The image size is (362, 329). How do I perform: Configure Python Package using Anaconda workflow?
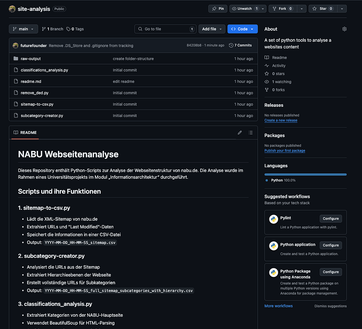point(331,272)
